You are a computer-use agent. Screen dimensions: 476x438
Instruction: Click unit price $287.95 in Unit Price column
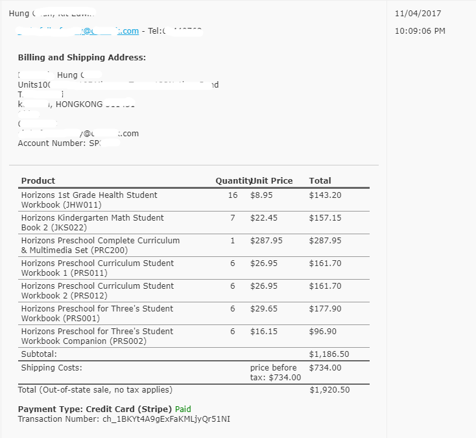[x=267, y=241]
